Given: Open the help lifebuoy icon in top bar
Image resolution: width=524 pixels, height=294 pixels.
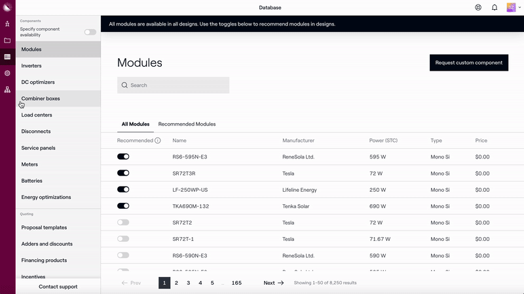Looking at the screenshot, I should [x=477, y=8].
